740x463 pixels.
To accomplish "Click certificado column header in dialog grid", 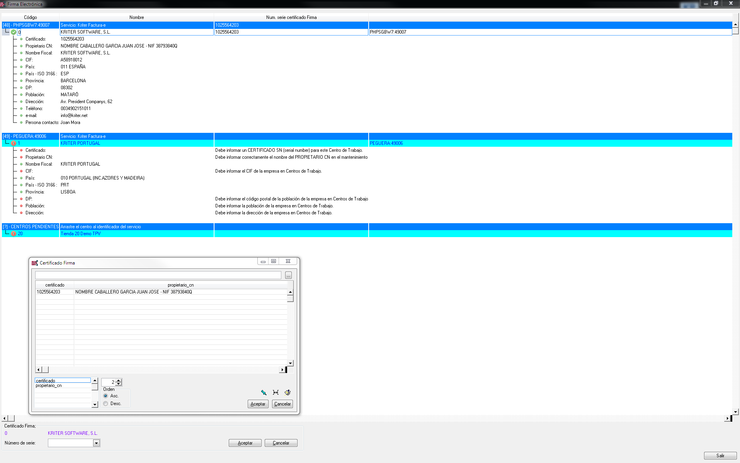I will [x=54, y=285].
